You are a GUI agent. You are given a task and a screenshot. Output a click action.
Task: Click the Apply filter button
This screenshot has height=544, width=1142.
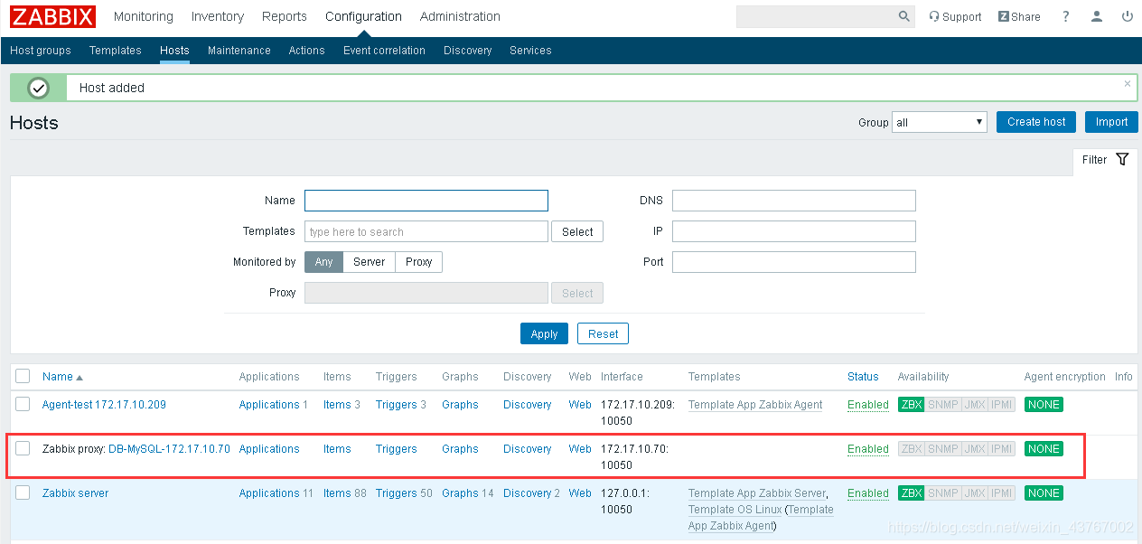click(x=544, y=333)
